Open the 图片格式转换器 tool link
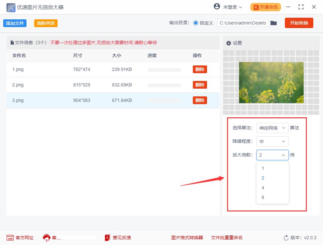 186,238
